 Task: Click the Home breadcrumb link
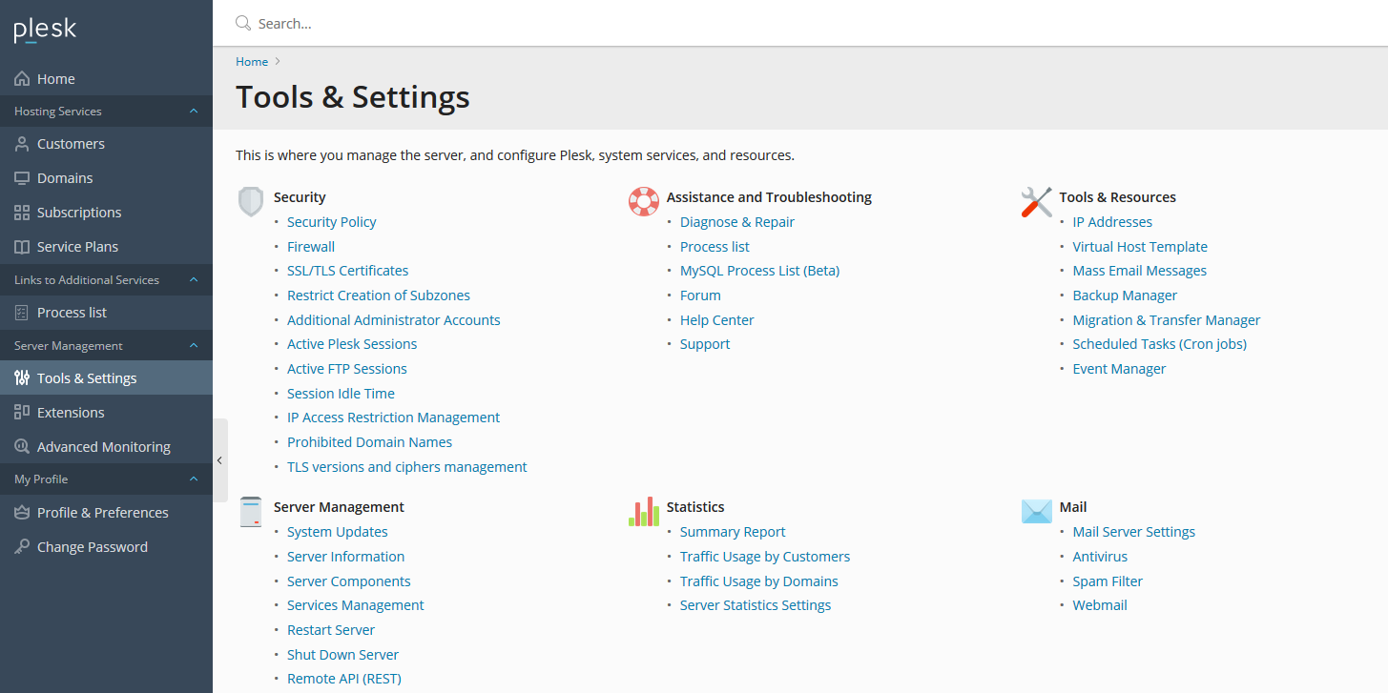coord(252,62)
